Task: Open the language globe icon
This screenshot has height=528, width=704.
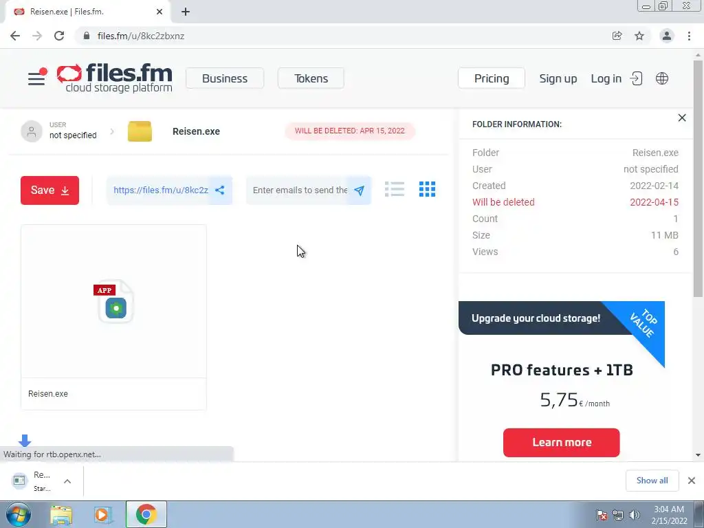Action: (x=662, y=78)
